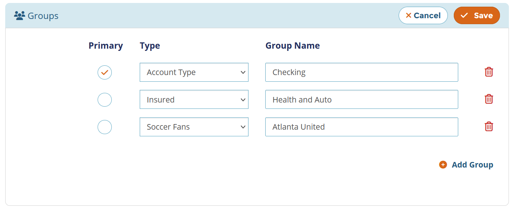This screenshot has width=516, height=211.
Task: Click the Group Name column header
Action: (292, 46)
